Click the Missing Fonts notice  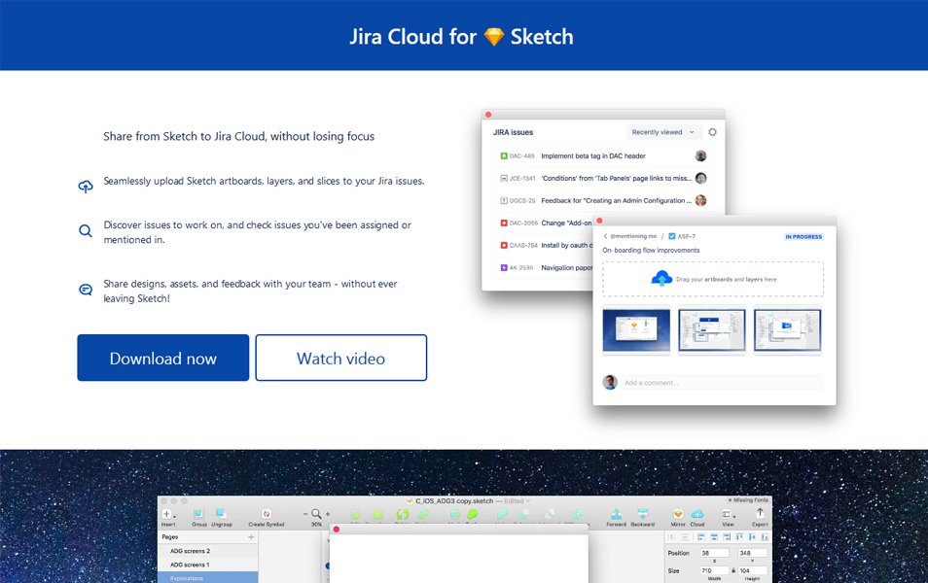pyautogui.click(x=747, y=500)
